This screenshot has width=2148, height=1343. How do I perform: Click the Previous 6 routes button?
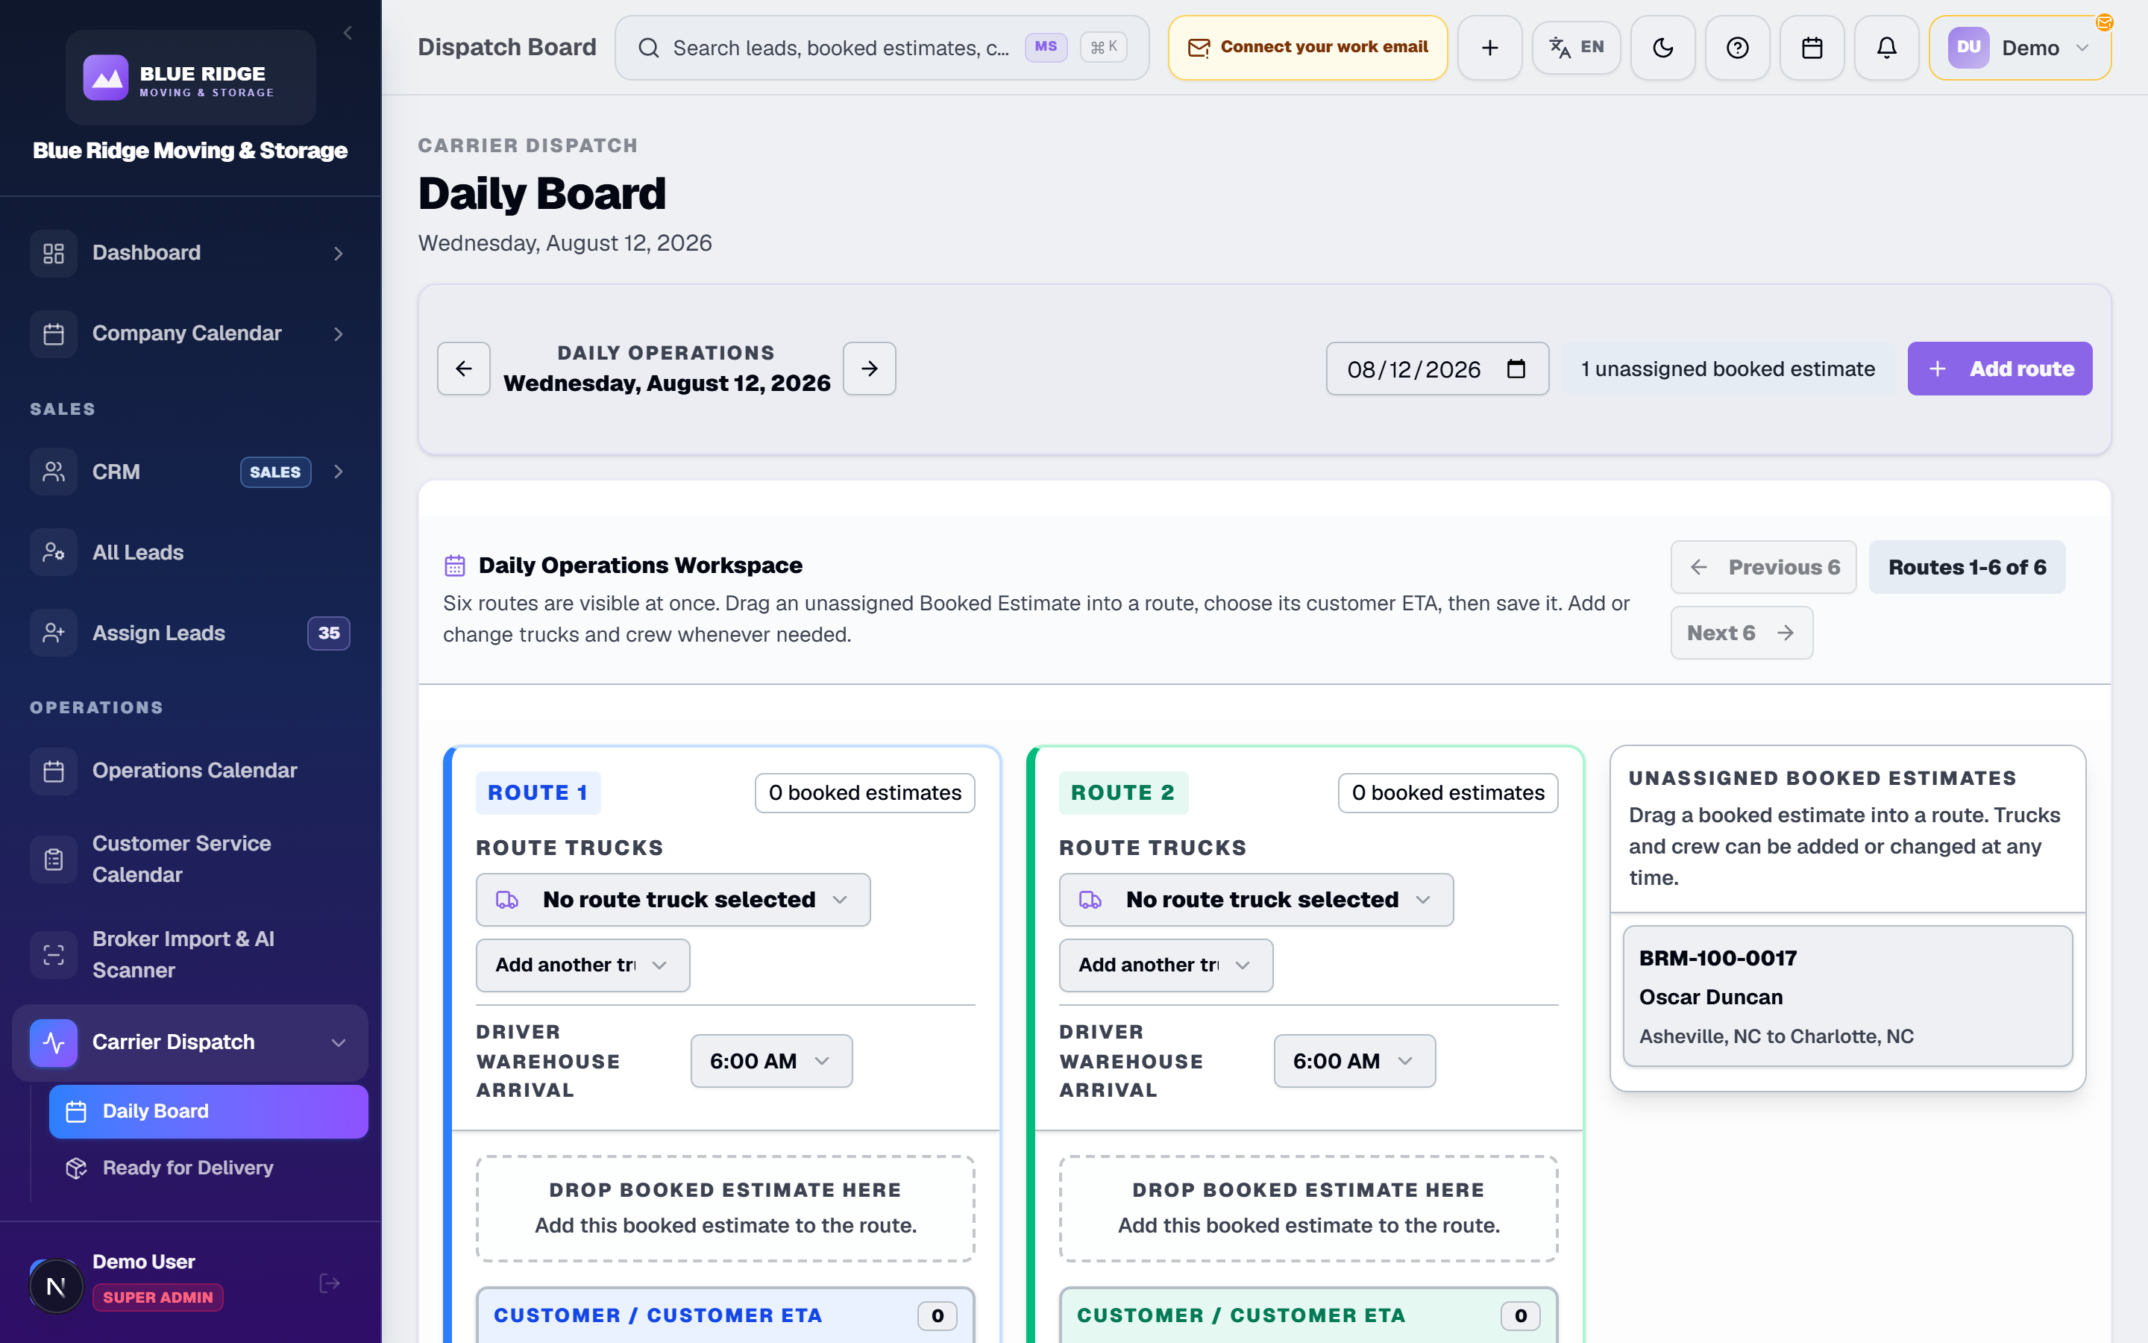coord(1763,568)
